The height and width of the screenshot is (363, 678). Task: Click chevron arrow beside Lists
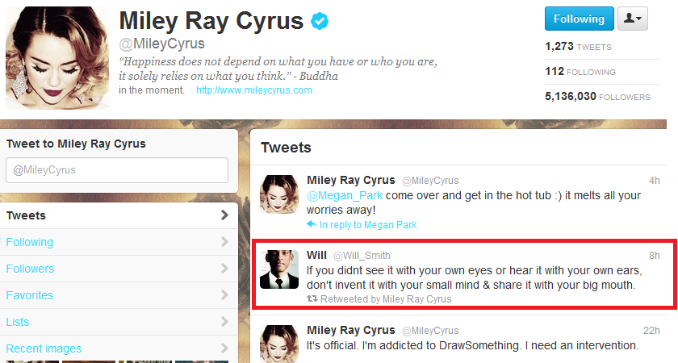[224, 322]
